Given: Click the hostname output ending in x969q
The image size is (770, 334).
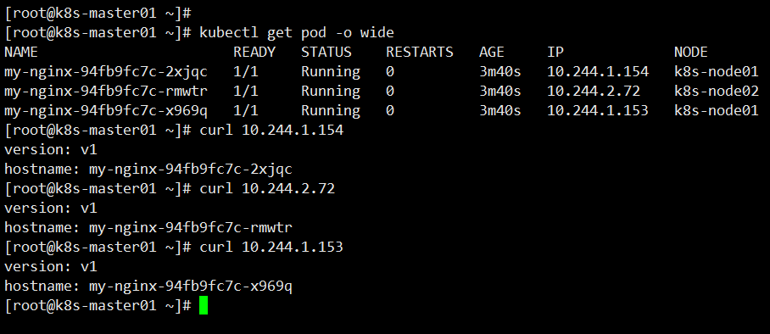Looking at the screenshot, I should [x=148, y=287].
